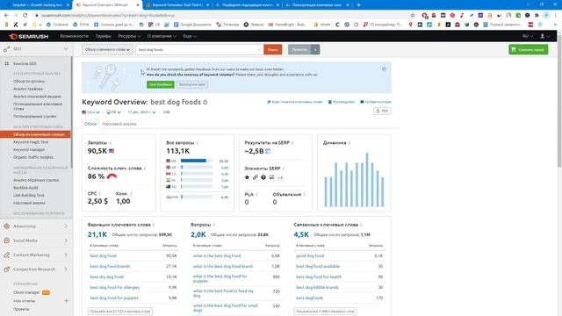Image resolution: width=562 pixels, height=316 pixels.
Task: Open the Тарифы header link
Action: [x=103, y=36]
